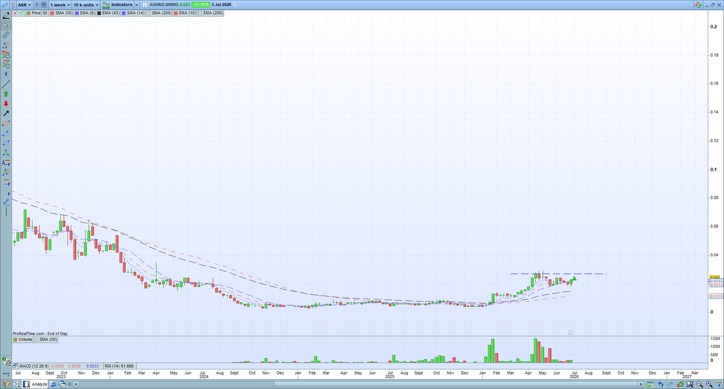Select the rectangle drawing tool
Image resolution: width=724 pixels, height=389 pixels.
(x=6, y=142)
